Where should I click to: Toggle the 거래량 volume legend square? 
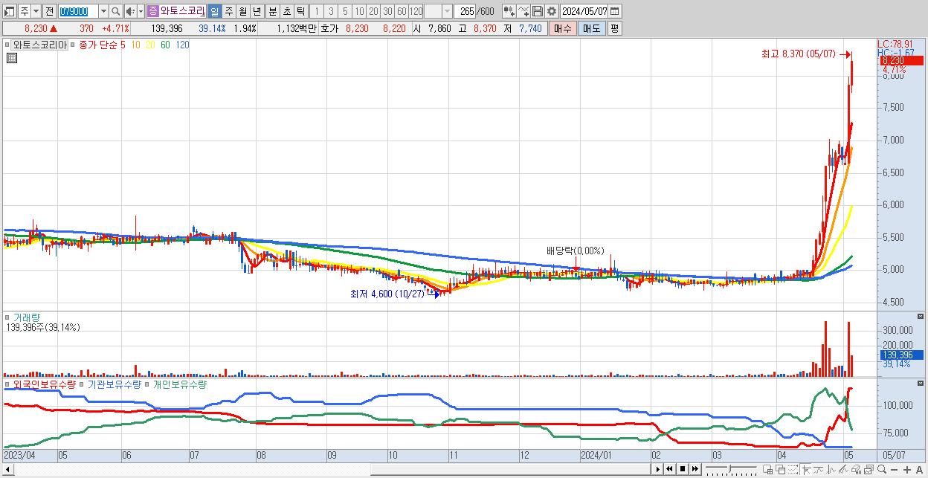click(8, 317)
